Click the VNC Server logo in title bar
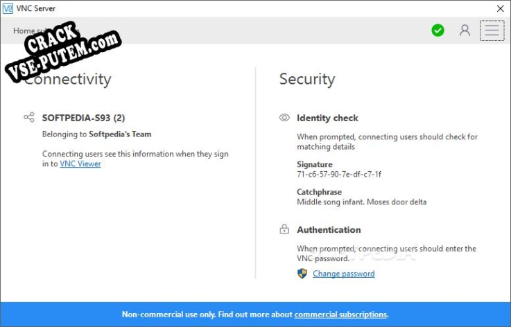511x327 pixels. (x=8, y=8)
